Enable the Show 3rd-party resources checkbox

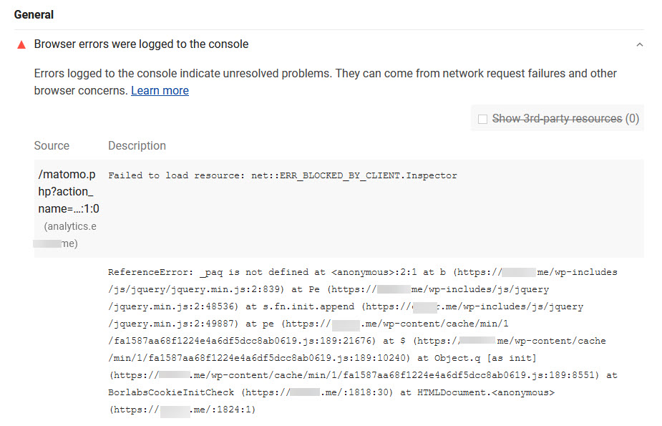(482, 119)
